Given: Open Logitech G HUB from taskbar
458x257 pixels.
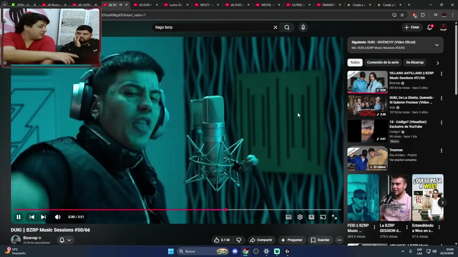Looking at the screenshot, I should (x=287, y=251).
